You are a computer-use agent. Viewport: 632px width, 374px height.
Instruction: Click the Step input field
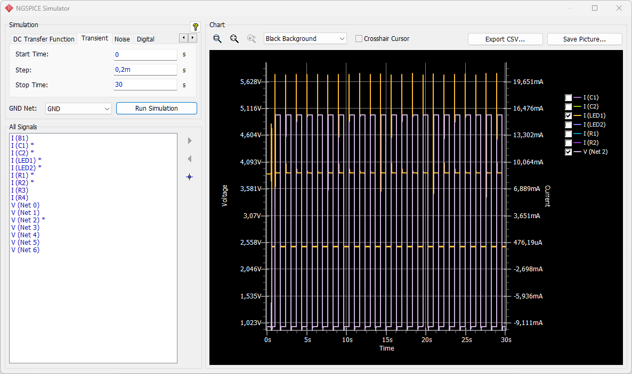point(145,70)
